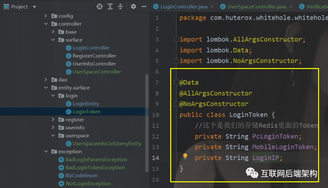Screen dimensions: 328x188
Task: Collapse the userspace folder
Action: click(53, 135)
